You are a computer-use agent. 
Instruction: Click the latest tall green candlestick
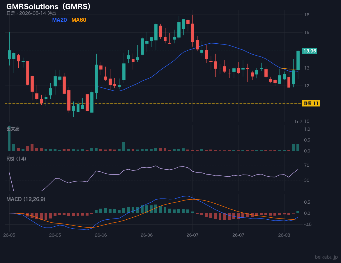(x=298, y=61)
